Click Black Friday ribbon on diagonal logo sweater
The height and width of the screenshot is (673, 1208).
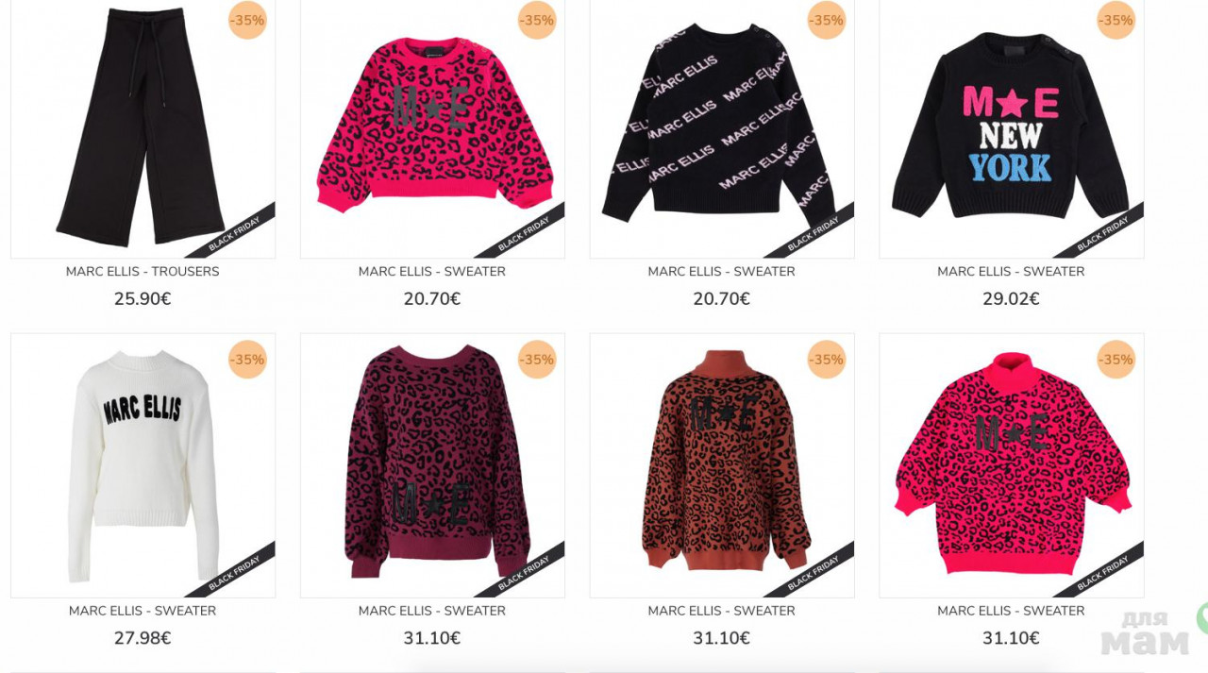(814, 232)
